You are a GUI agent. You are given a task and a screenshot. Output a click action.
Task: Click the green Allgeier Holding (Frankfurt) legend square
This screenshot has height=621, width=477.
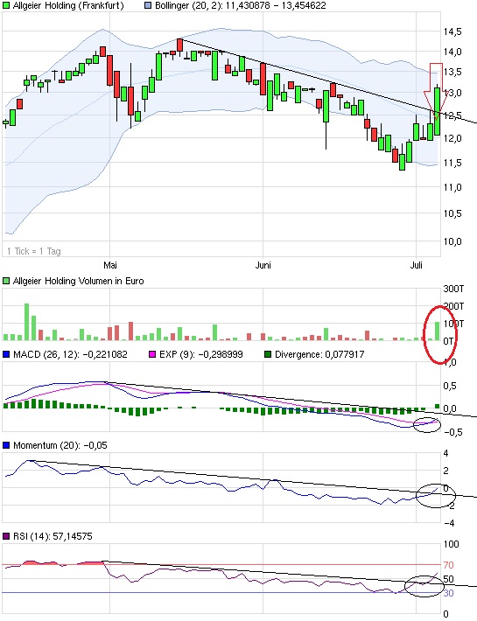tap(6, 5)
